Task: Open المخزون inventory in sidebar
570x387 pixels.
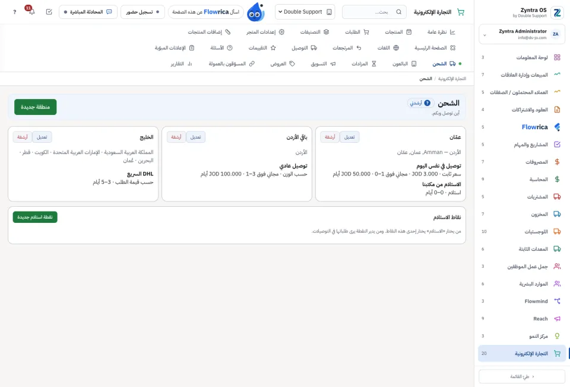Action: [x=522, y=214]
